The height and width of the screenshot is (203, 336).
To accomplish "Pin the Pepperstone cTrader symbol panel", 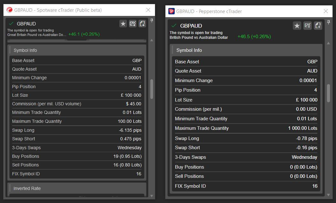I will click(328, 22).
